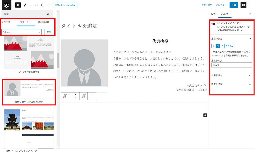Screen dimensions: 255x158
Task: Undo the last change
Action: [31, 5]
